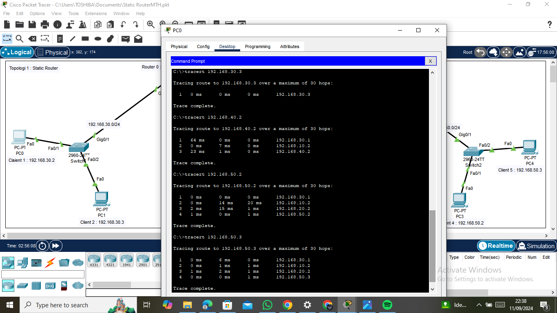Click the Undo arrow icon
The height and width of the screenshot is (313, 557).
pos(123,24)
